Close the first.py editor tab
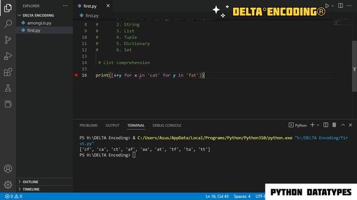The width and height of the screenshot is (357, 200). pos(108,6)
